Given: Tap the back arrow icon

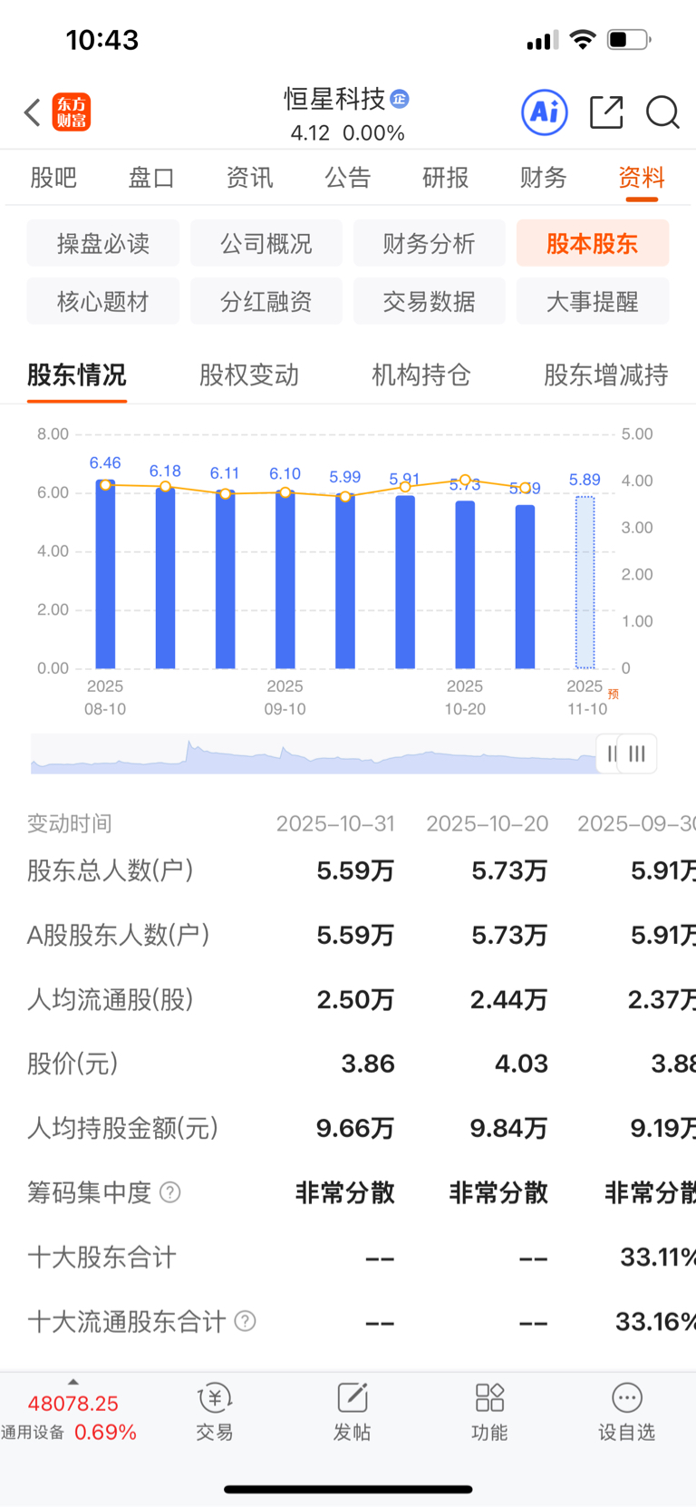Looking at the screenshot, I should (x=33, y=112).
